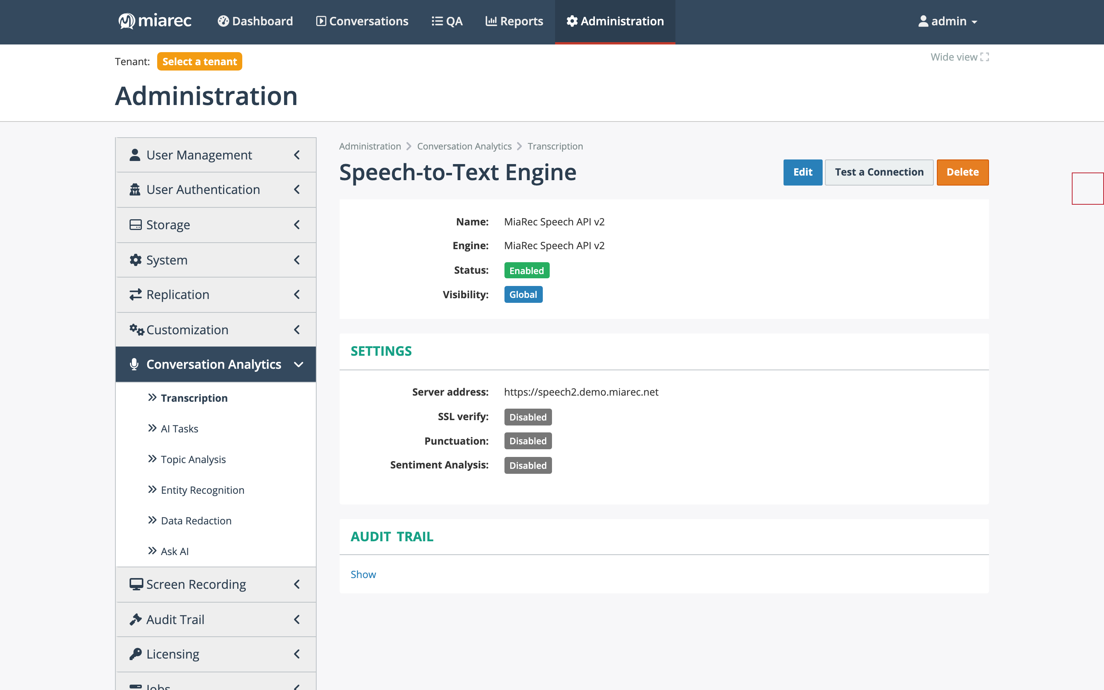Image resolution: width=1104 pixels, height=690 pixels.
Task: Collapse the Conversation Analytics chevron
Action: click(299, 365)
